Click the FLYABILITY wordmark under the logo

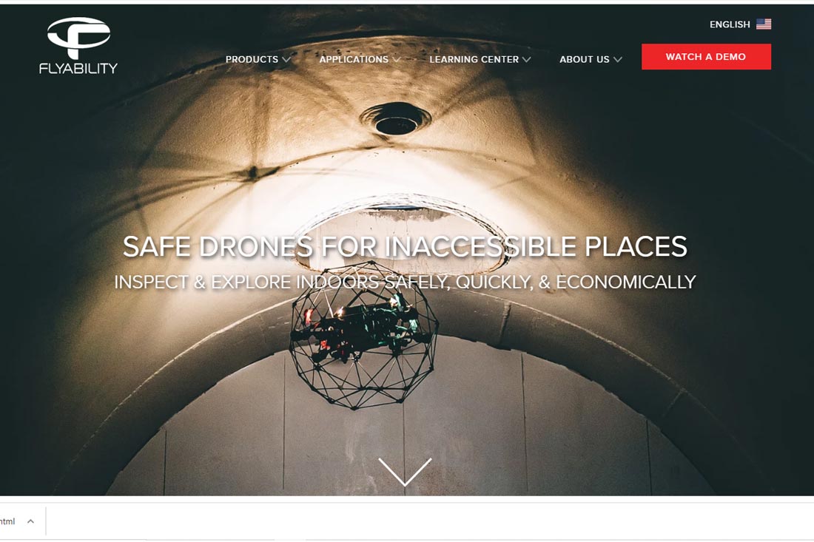(78, 69)
